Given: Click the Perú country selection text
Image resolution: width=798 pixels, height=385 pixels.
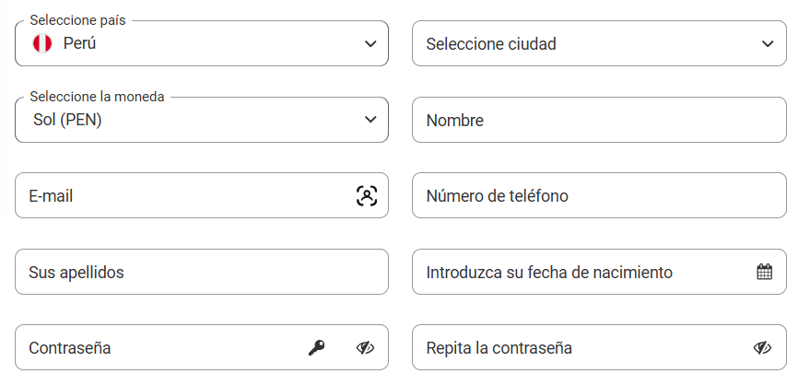Looking at the screenshot, I should (x=79, y=43).
